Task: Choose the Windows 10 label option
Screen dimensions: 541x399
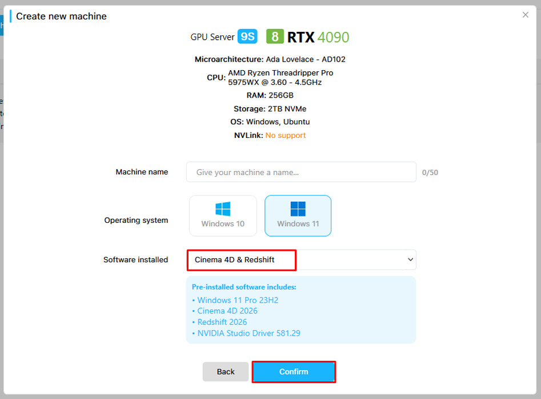Action: click(223, 224)
